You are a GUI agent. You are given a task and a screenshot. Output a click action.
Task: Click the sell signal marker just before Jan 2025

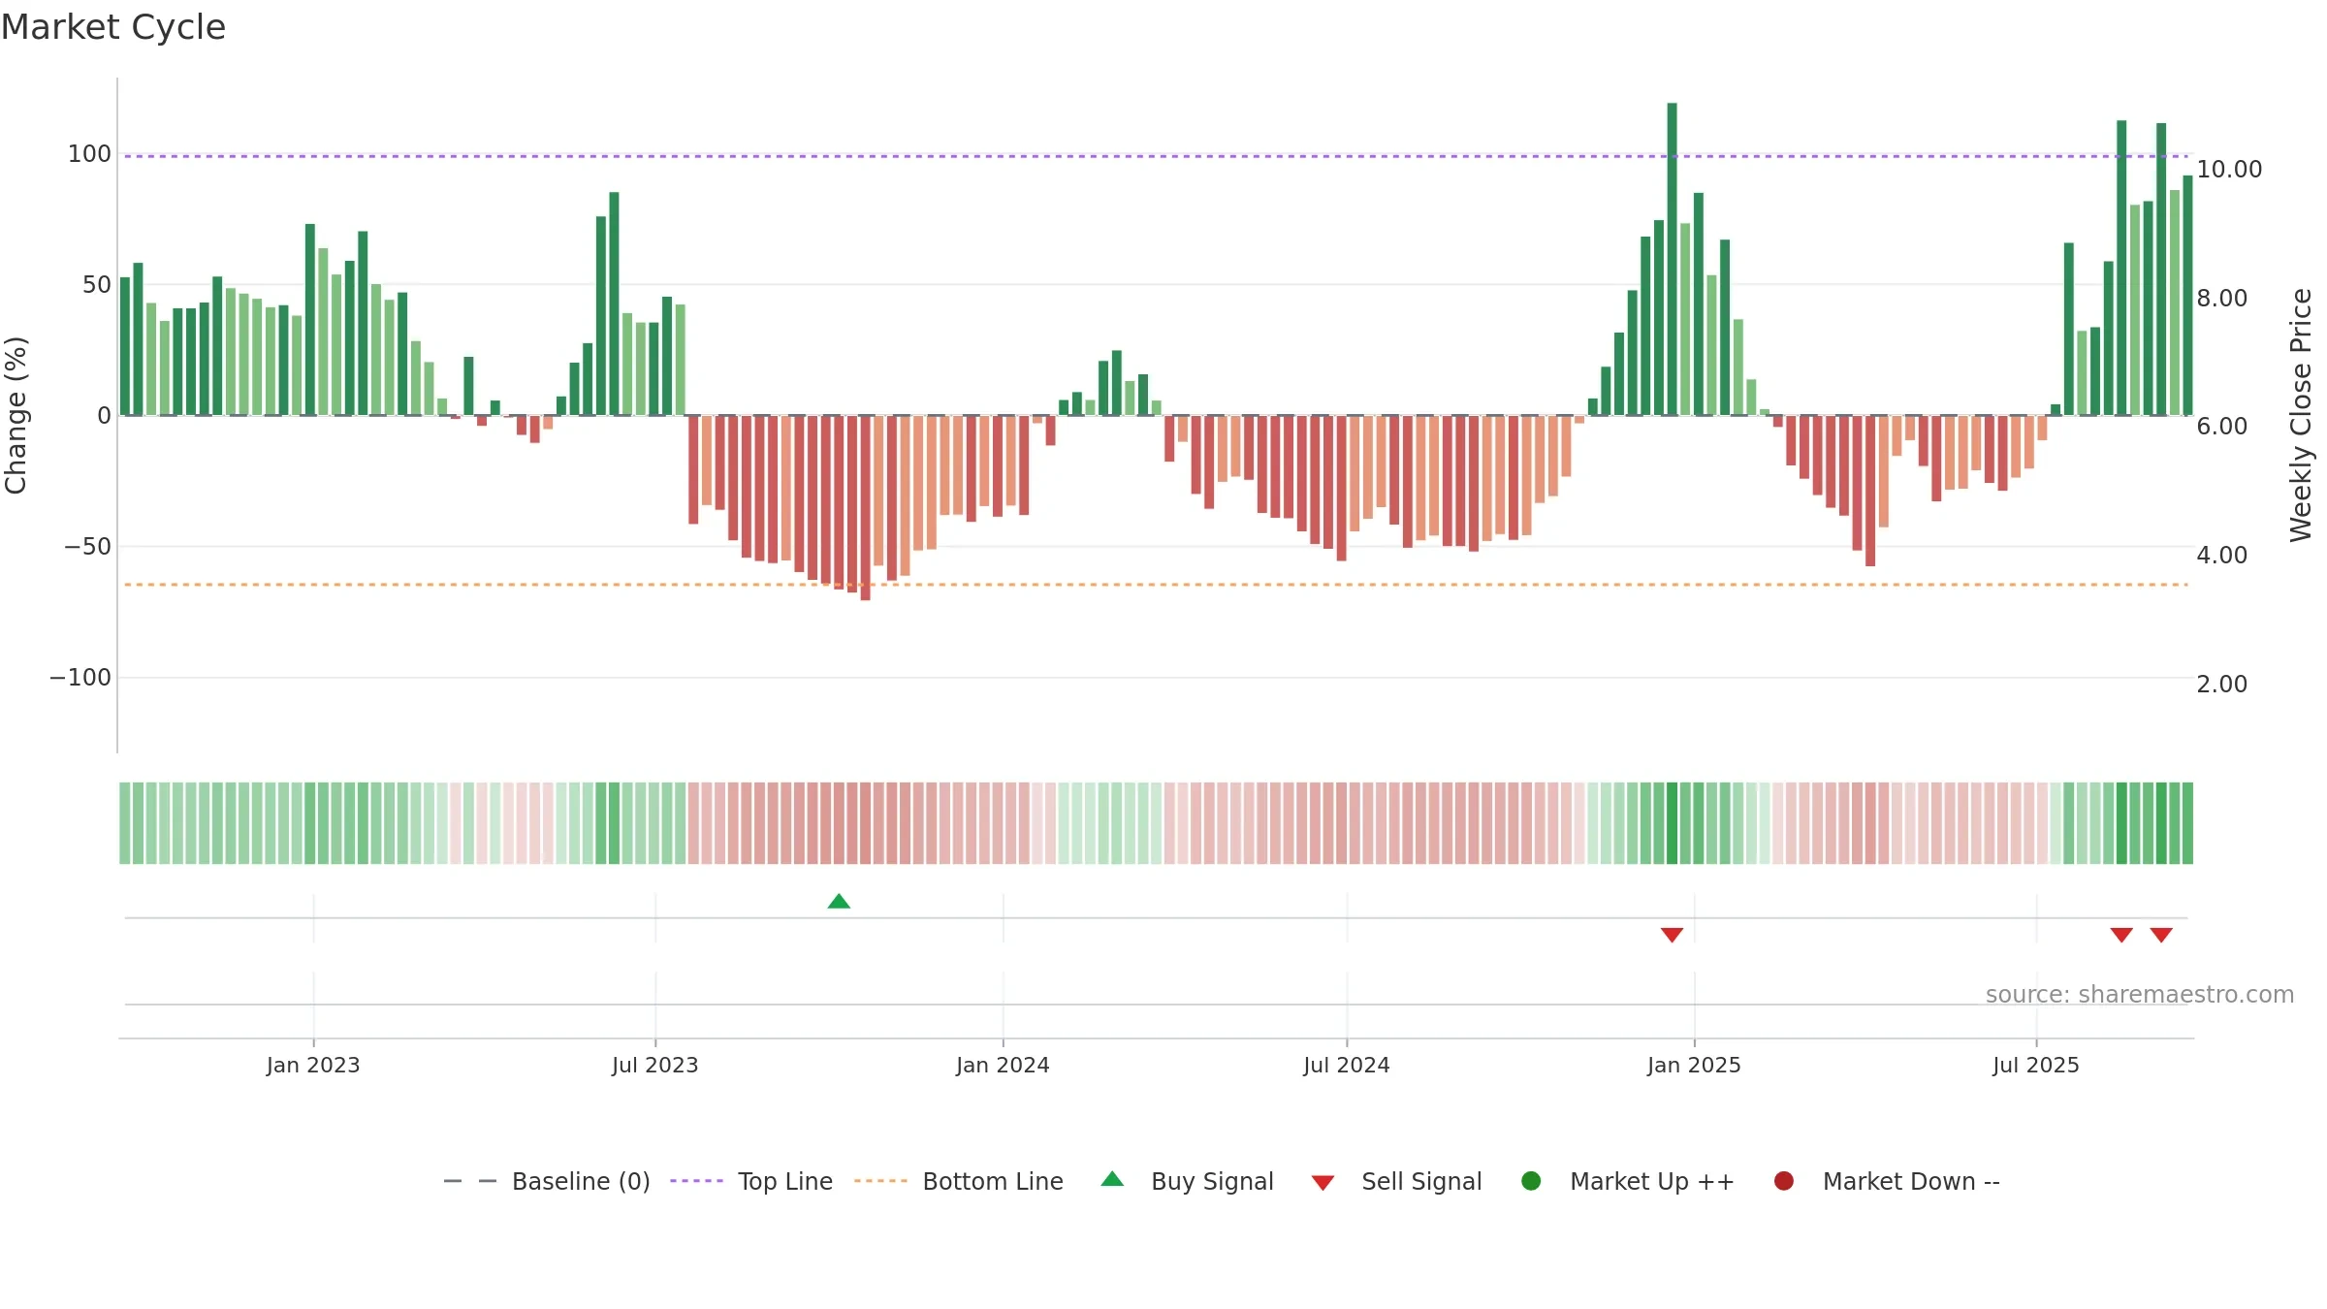tap(1672, 935)
